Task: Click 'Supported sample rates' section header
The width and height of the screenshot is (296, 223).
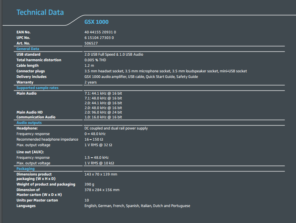Action: click(x=37, y=88)
